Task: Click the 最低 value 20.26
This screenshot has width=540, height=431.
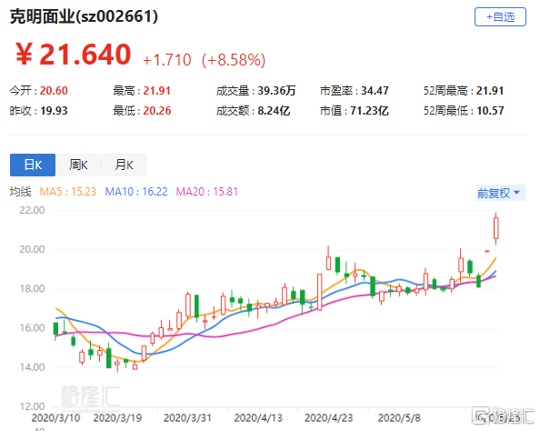Action: (157, 111)
